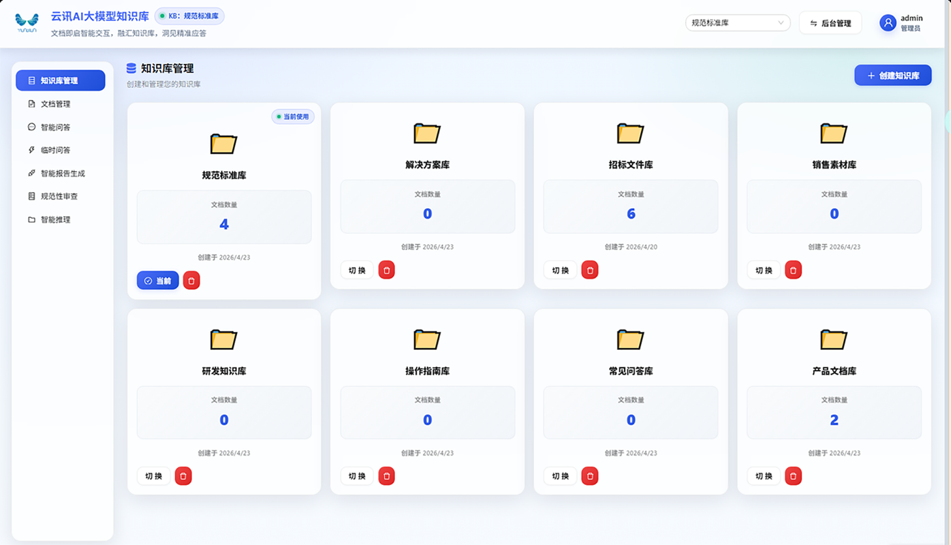This screenshot has width=951, height=545.
Task: Click the 规范标准库 folder icon
Action: click(223, 144)
